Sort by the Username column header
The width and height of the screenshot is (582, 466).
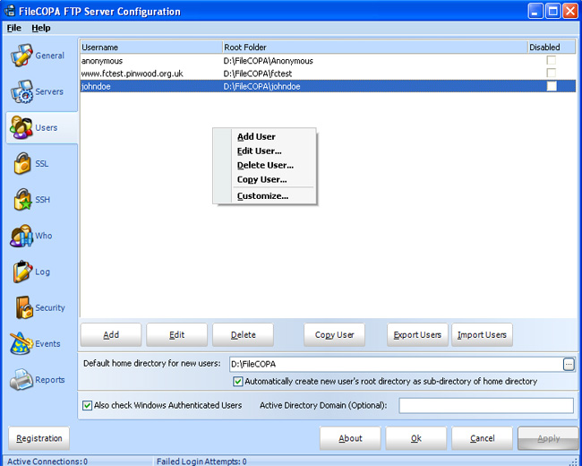(x=151, y=47)
